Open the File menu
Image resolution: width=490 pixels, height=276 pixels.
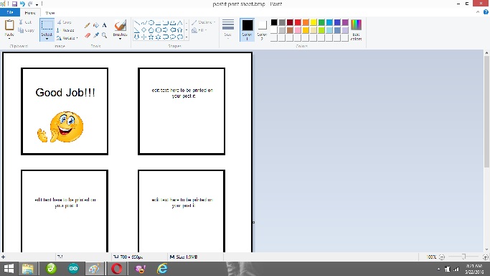[x=10, y=12]
